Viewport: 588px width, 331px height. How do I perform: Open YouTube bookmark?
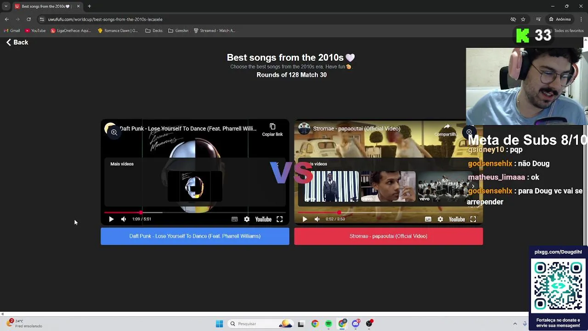[35, 31]
